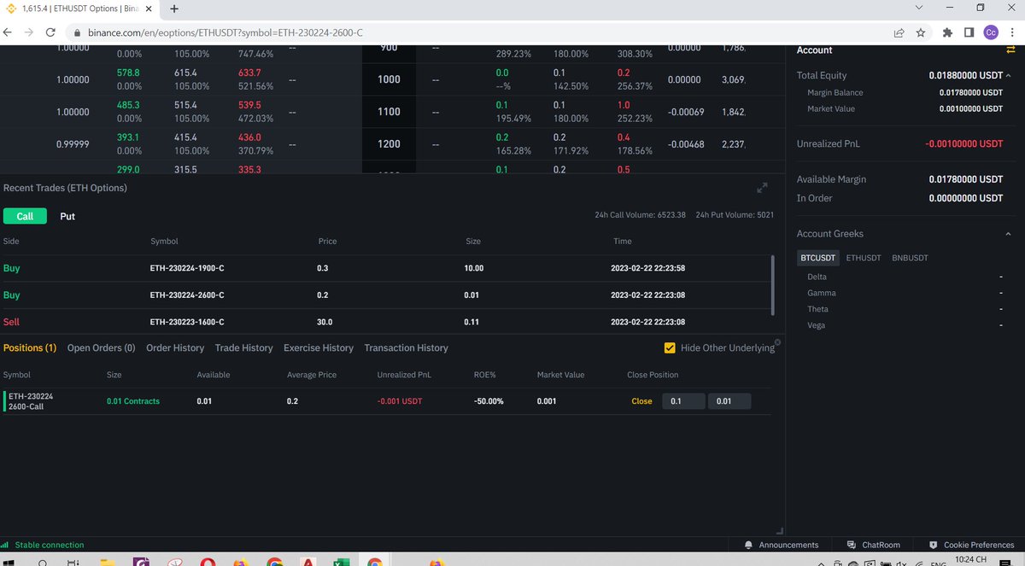The width and height of the screenshot is (1025, 566).
Task: Click the -50.00% ROE value
Action: coord(489,401)
